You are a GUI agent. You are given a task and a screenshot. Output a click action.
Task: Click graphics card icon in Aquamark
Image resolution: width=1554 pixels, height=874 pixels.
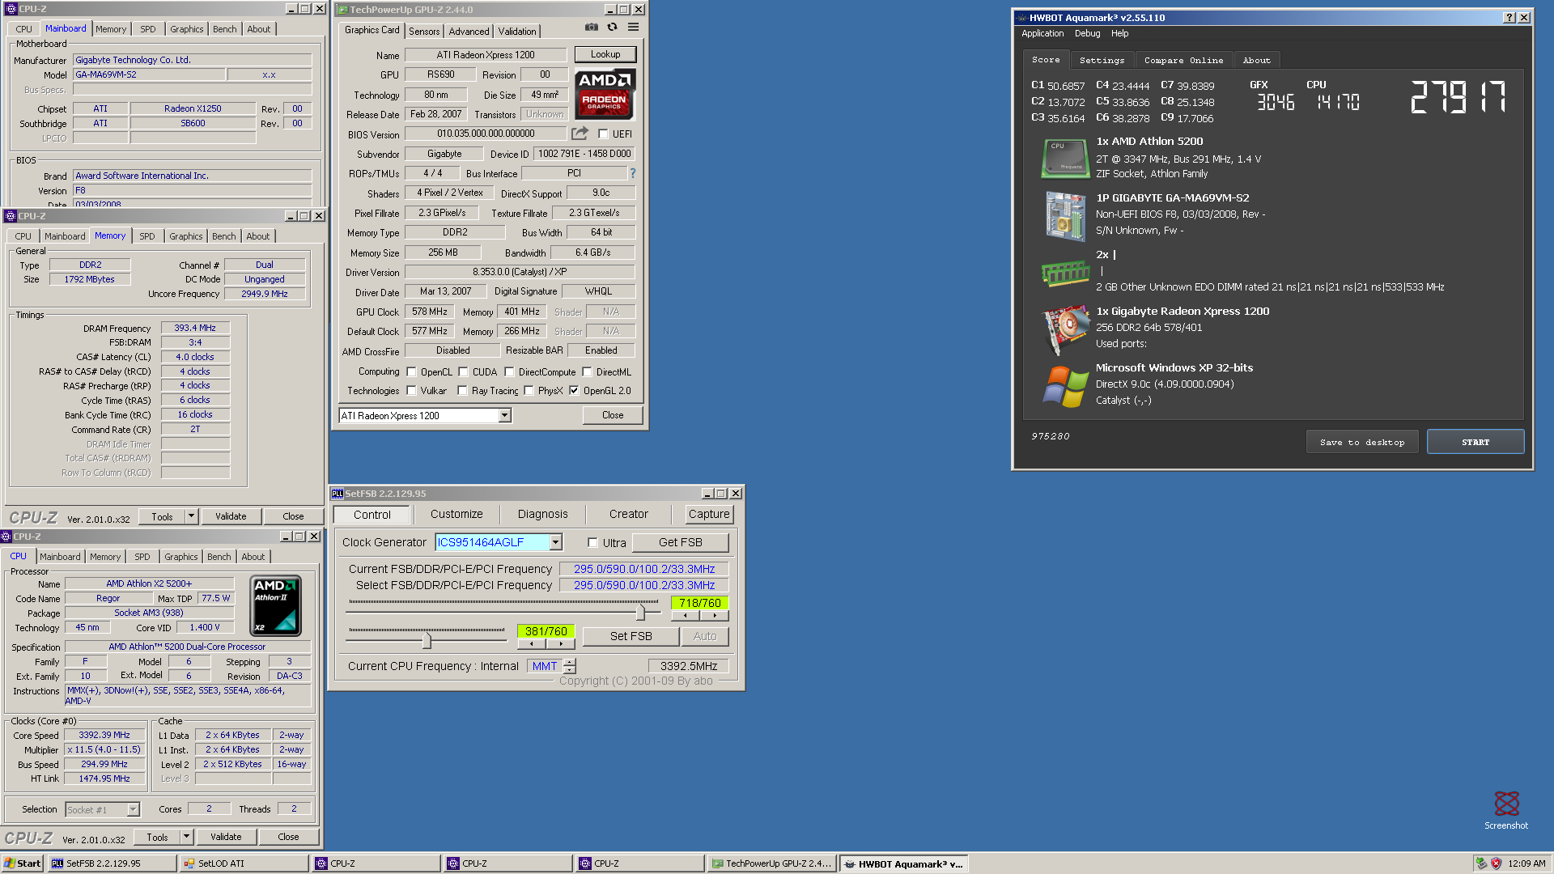(x=1065, y=329)
